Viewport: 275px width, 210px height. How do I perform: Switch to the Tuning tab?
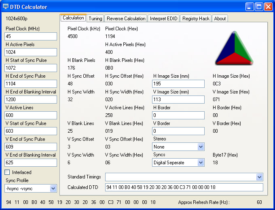coord(95,19)
